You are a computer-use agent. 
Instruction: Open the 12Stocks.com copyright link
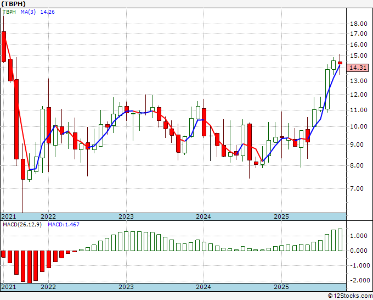pos(349,296)
